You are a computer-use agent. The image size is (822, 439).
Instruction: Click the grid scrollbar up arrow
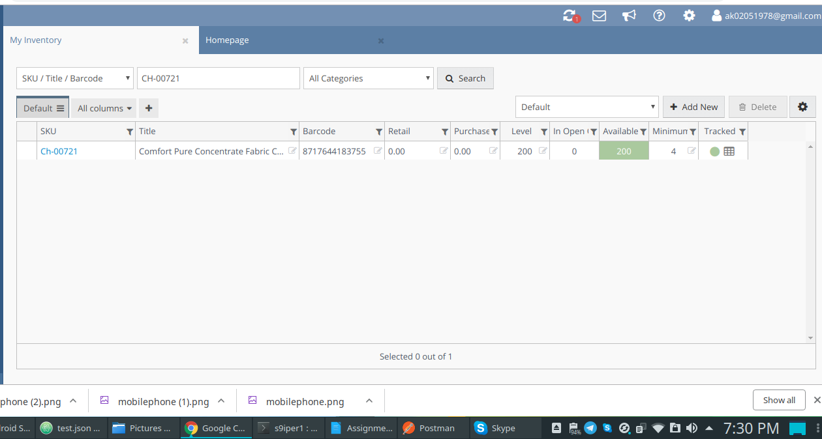811,147
